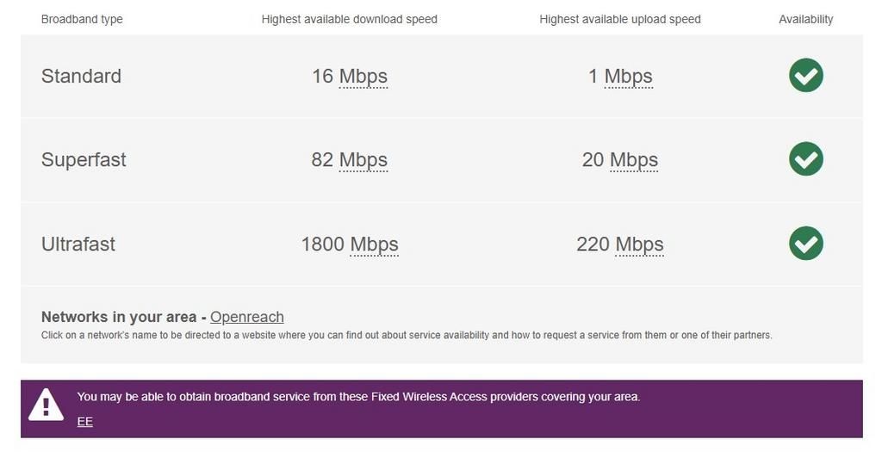Open the EE Fixed Wireless provider link

coord(84,421)
